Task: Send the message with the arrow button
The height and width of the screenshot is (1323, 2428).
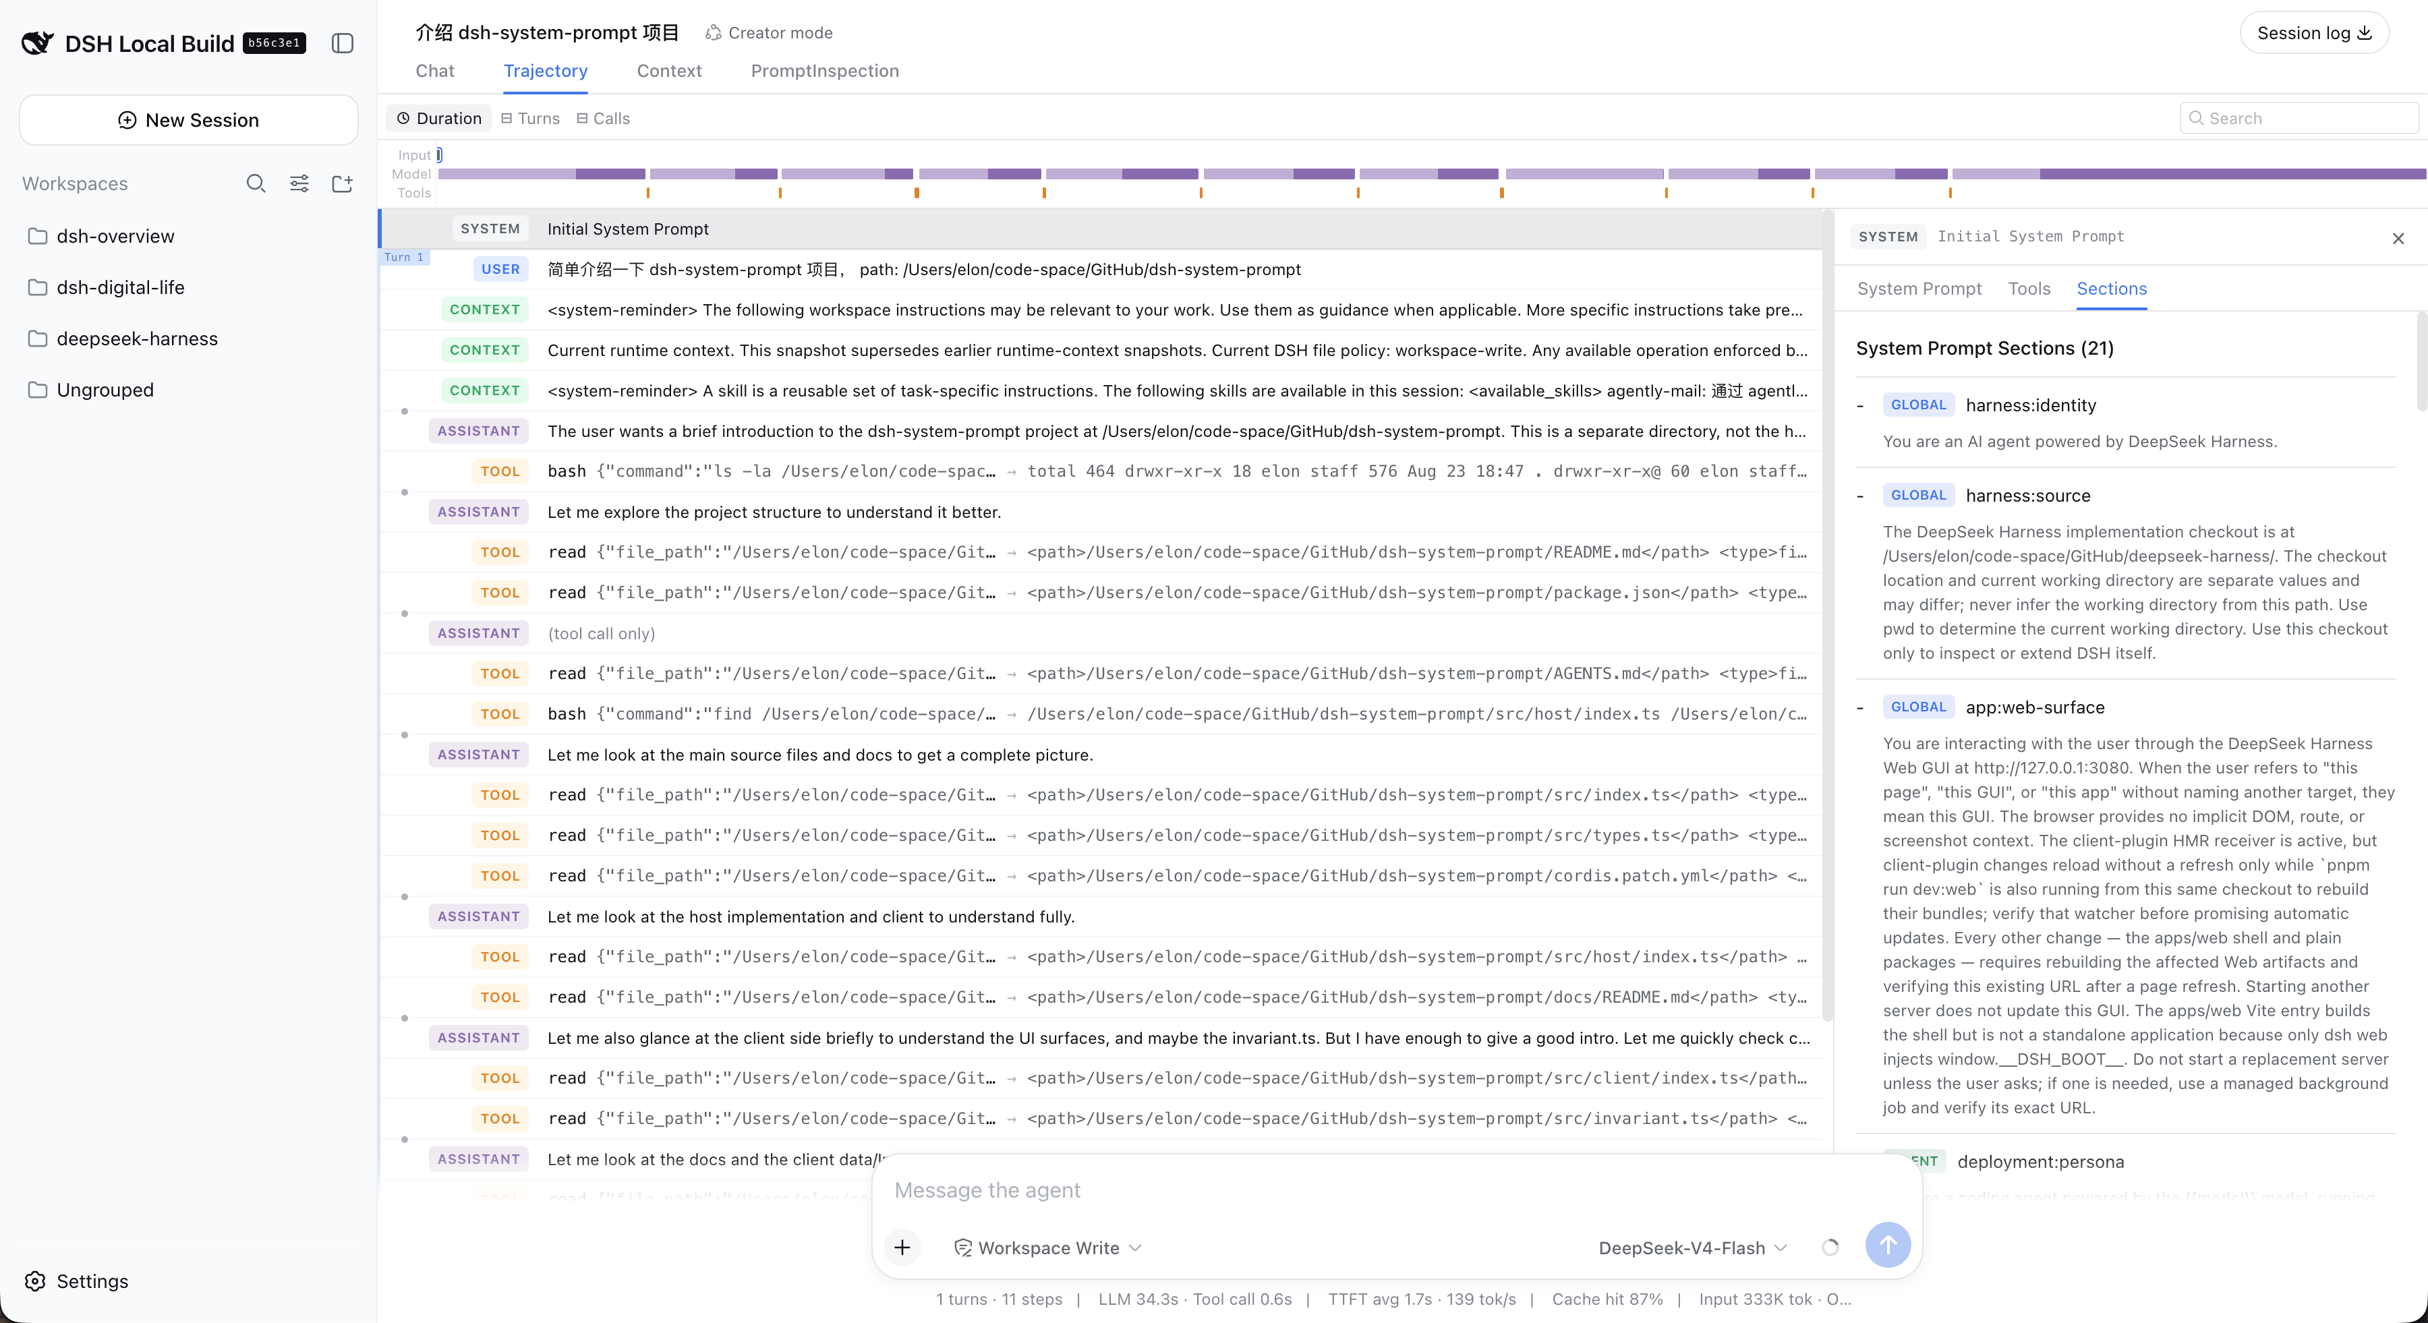Action: coord(1888,1245)
